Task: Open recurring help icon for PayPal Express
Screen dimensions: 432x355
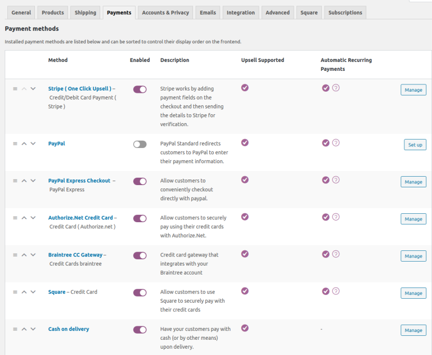Action: (x=336, y=180)
